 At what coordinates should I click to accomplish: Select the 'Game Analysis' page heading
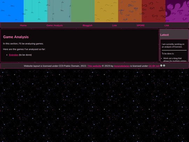point(16,37)
